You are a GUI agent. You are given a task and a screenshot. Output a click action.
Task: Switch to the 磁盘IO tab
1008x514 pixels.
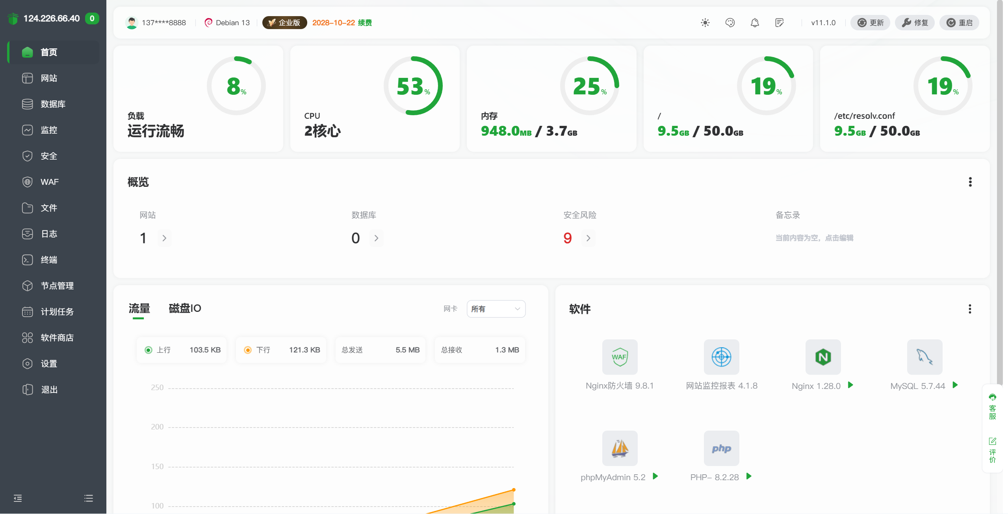tap(185, 308)
